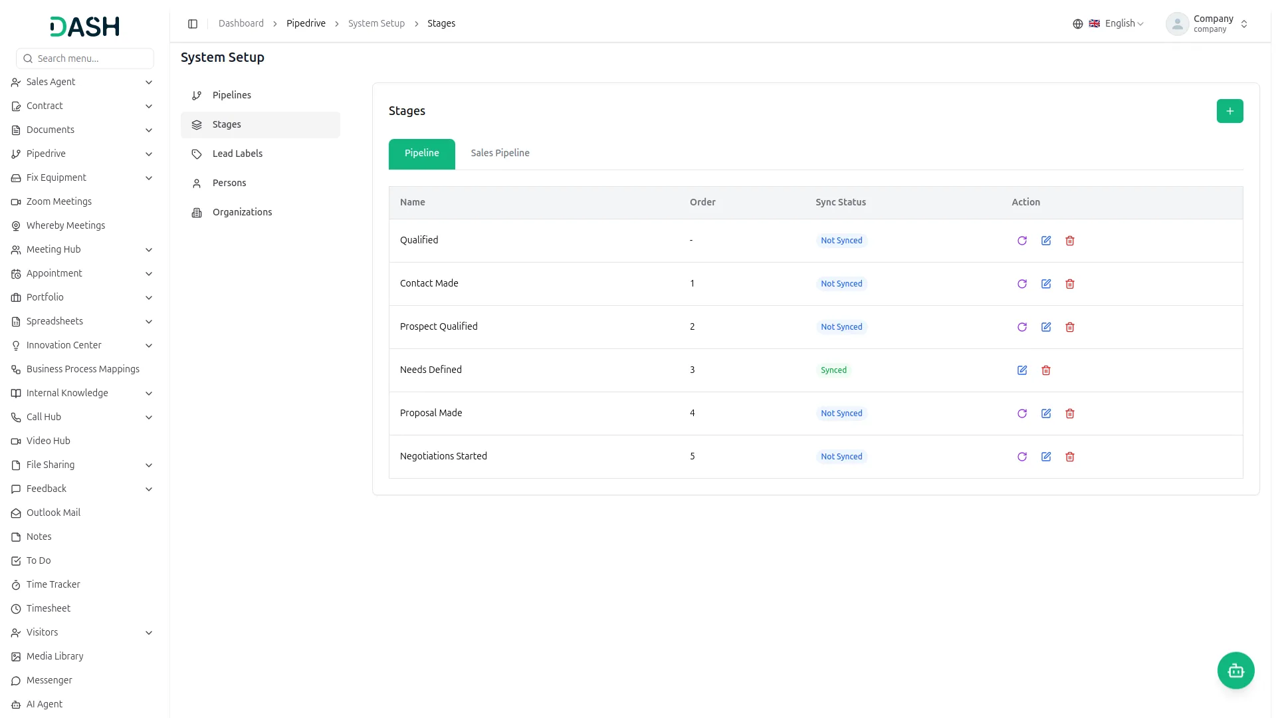Delete the Negotiations Started stage

coord(1070,457)
